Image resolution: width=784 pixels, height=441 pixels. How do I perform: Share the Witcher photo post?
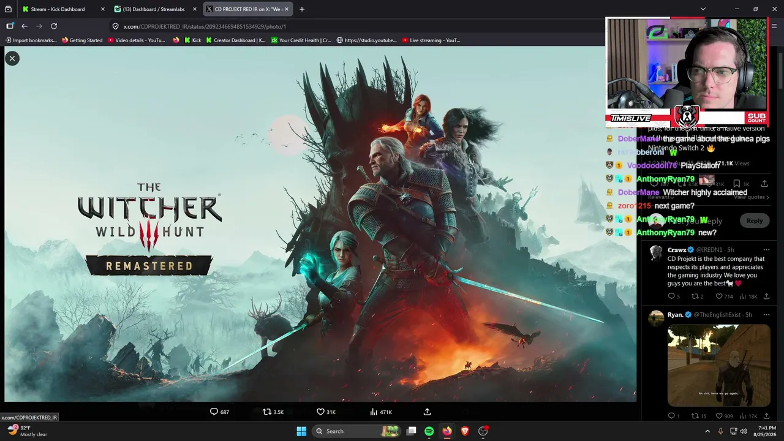(x=427, y=412)
